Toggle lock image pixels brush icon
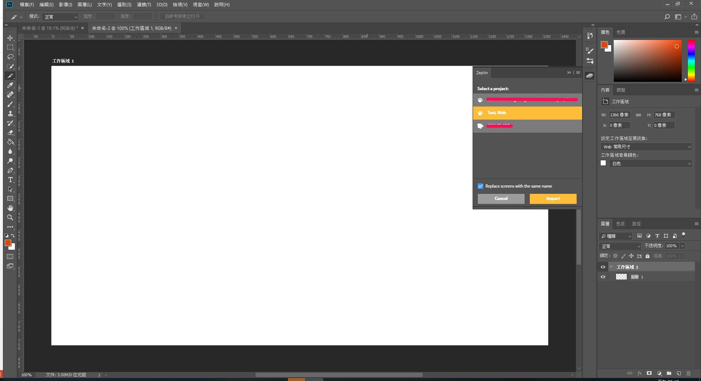701x381 pixels. pos(623,256)
